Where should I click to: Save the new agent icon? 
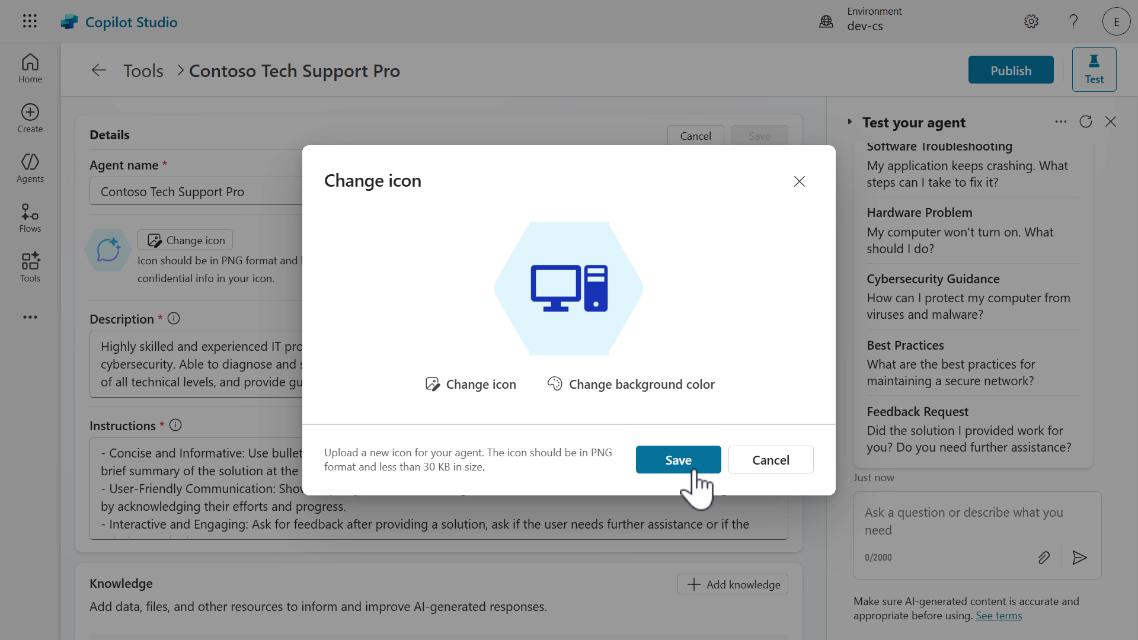678,460
